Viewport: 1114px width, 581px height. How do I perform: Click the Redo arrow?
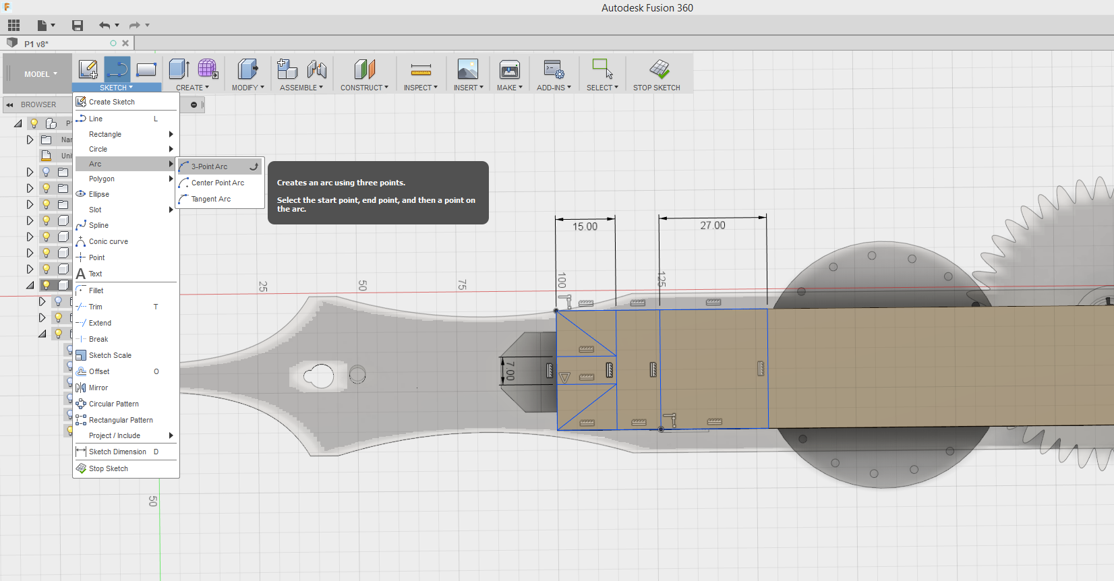click(x=135, y=26)
